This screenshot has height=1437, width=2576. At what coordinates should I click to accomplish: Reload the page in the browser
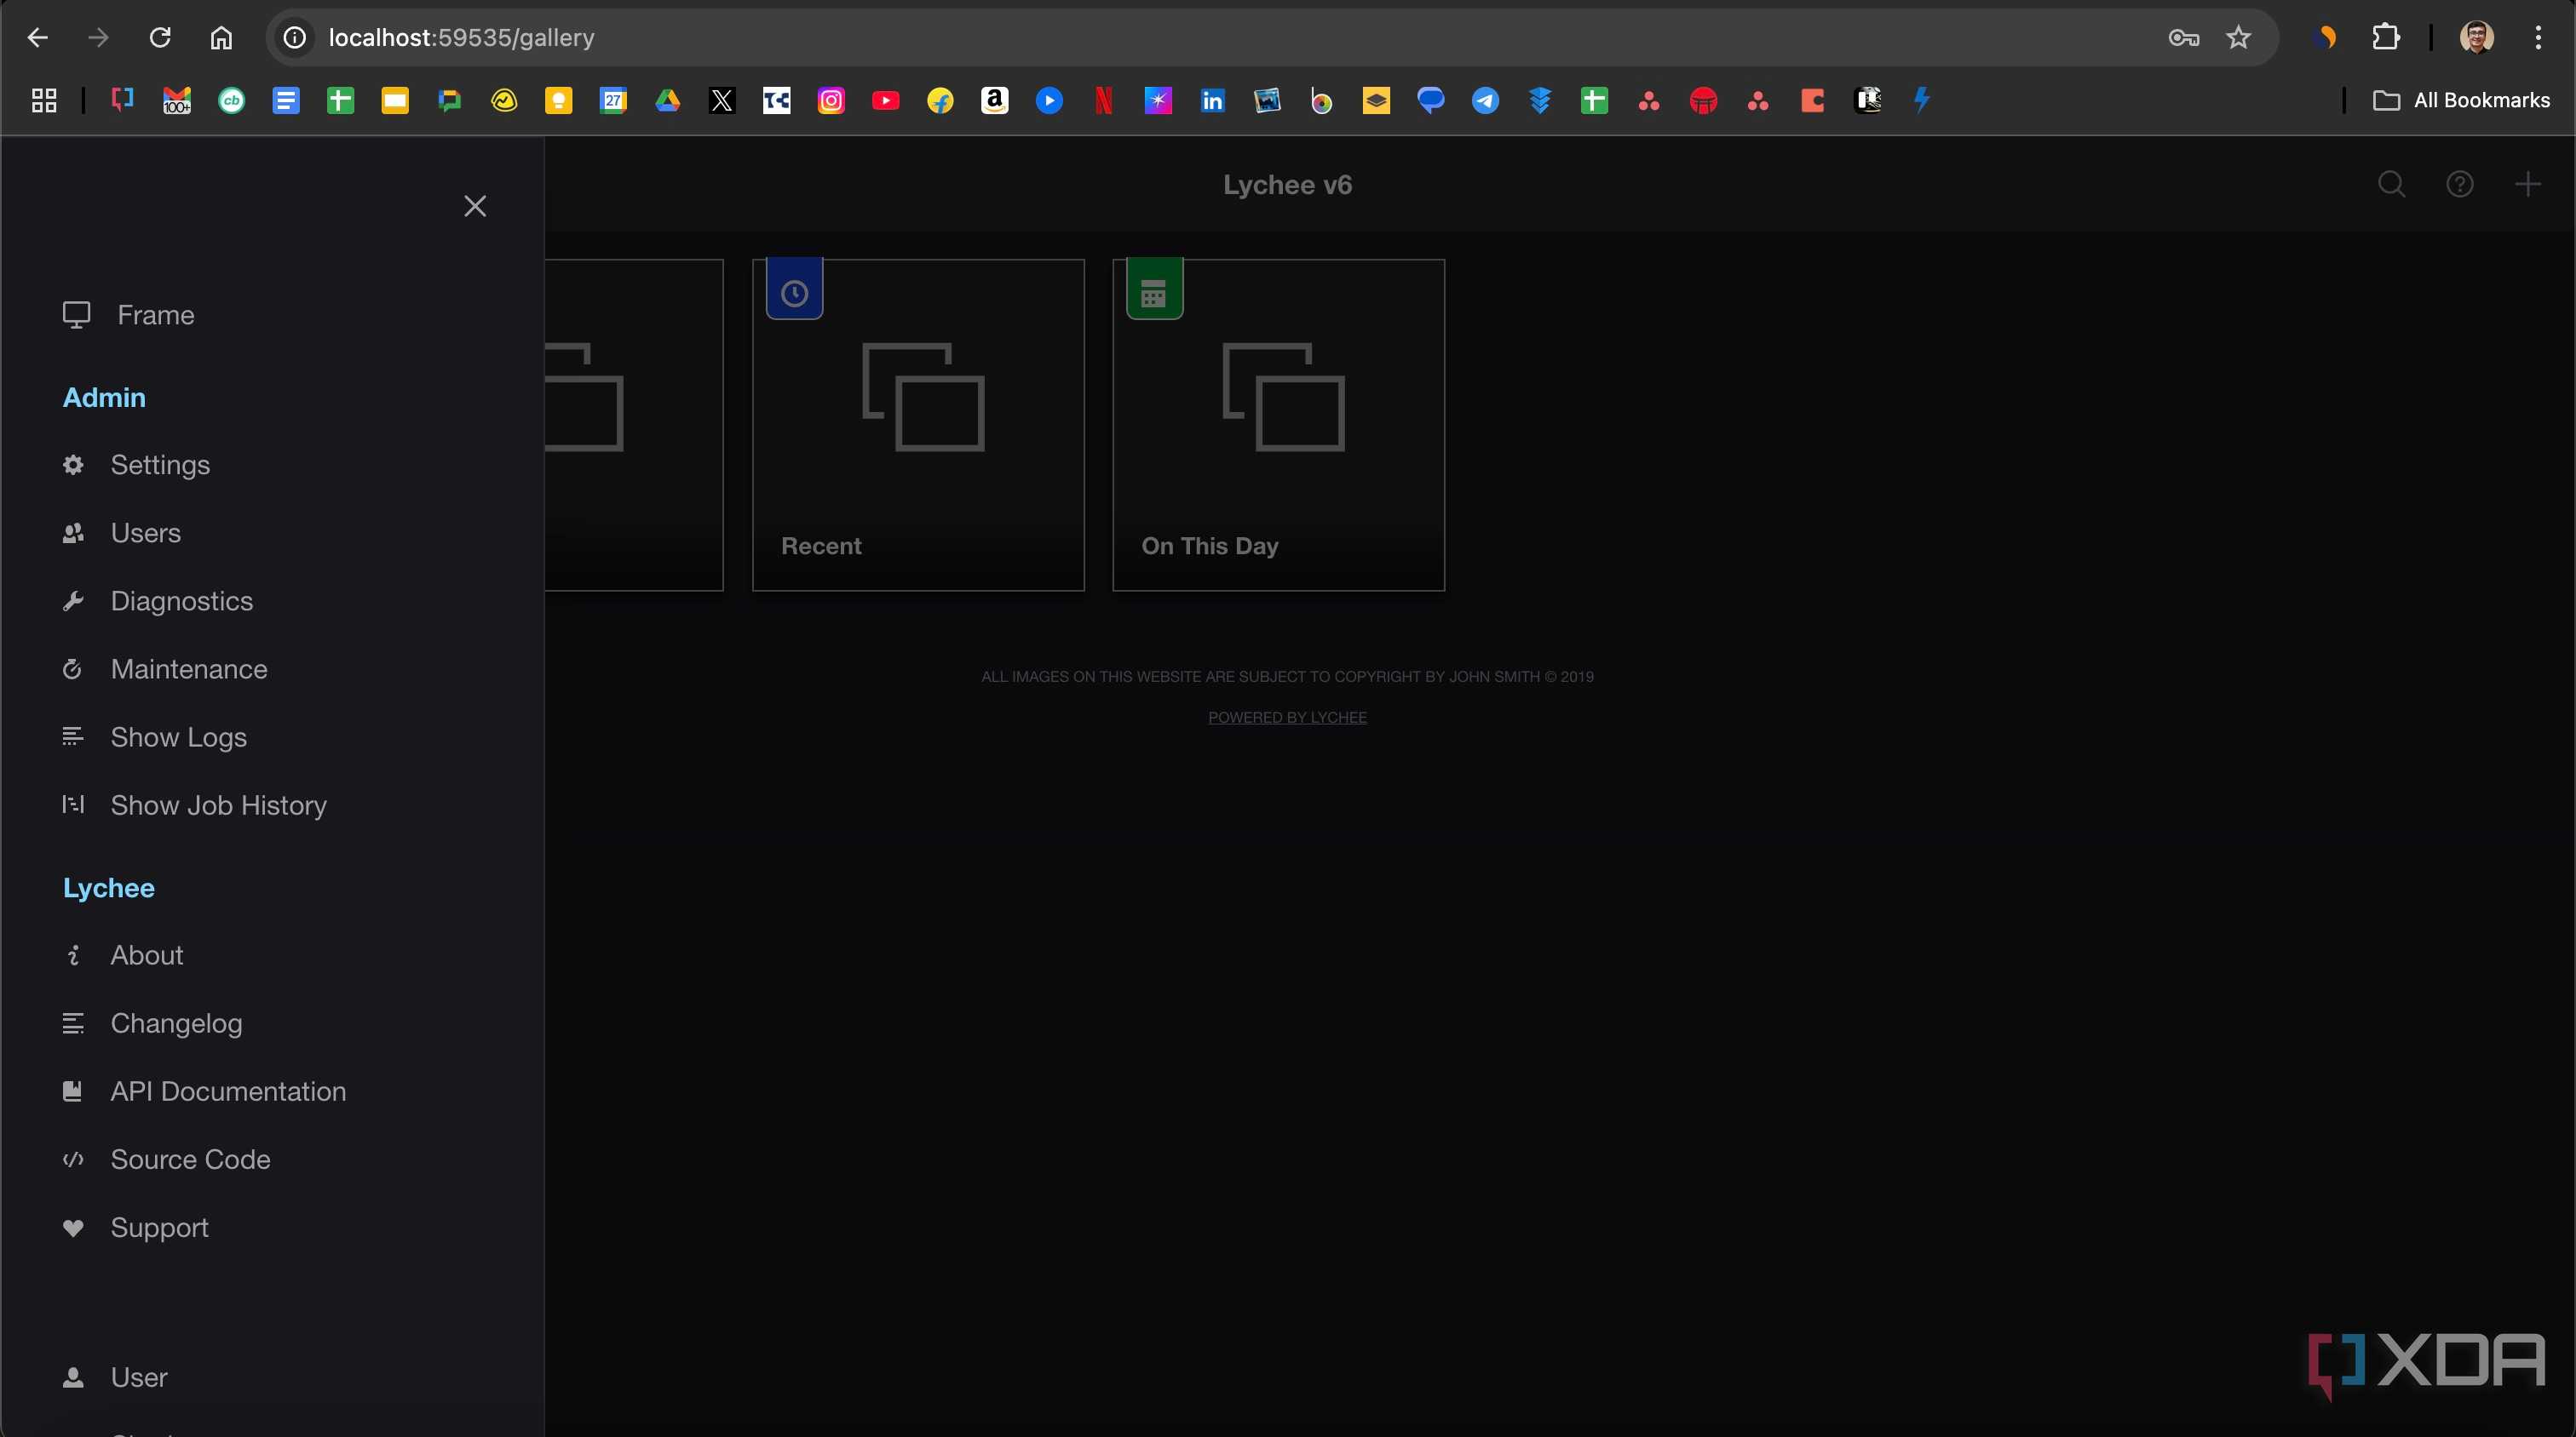pos(160,38)
